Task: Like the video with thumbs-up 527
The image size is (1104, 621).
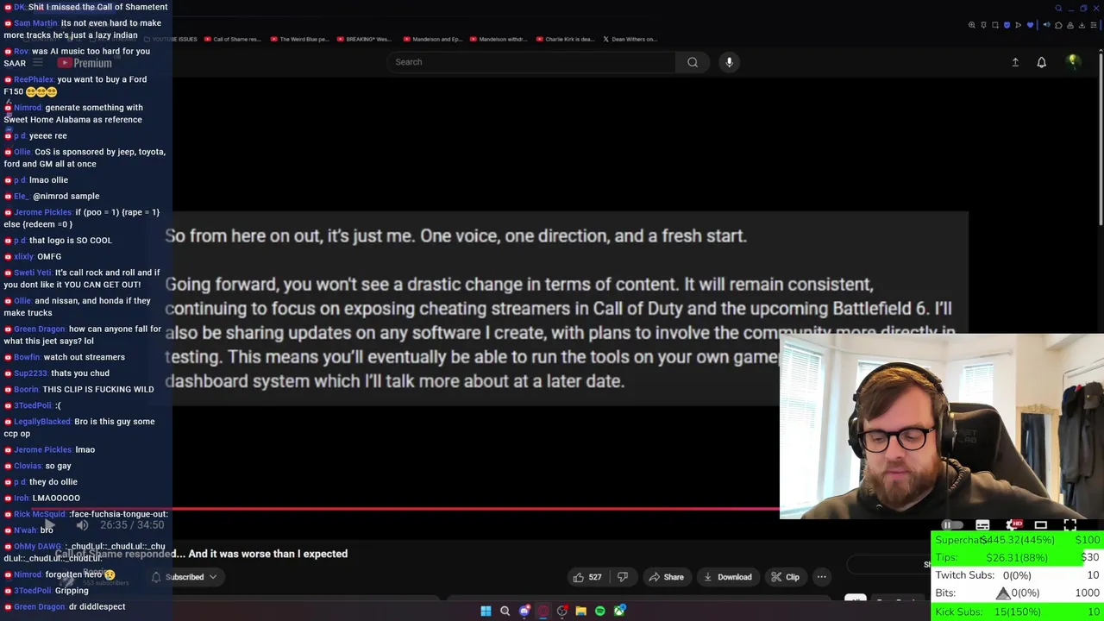Action: click(586, 577)
